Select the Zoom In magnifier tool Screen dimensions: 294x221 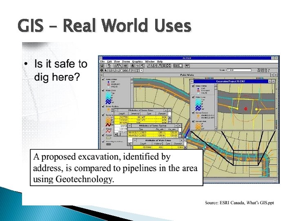coord(113,70)
